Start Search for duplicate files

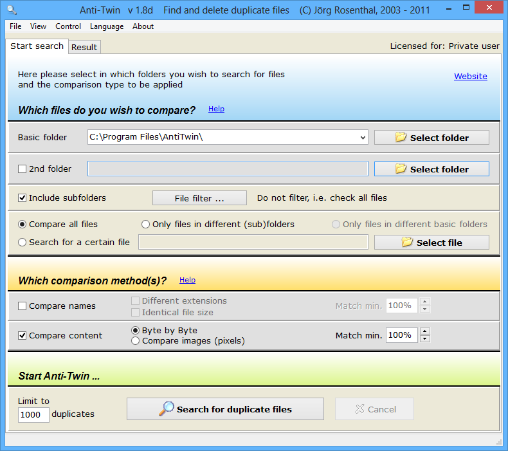coord(225,409)
